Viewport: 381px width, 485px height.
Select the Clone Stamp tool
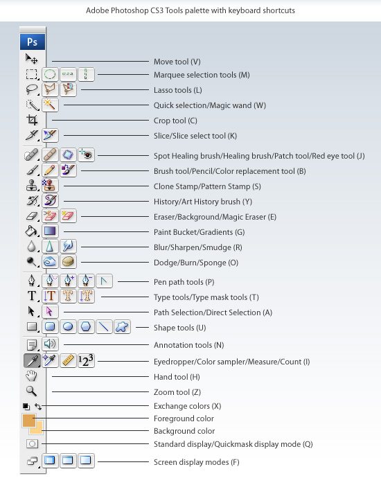click(32, 186)
